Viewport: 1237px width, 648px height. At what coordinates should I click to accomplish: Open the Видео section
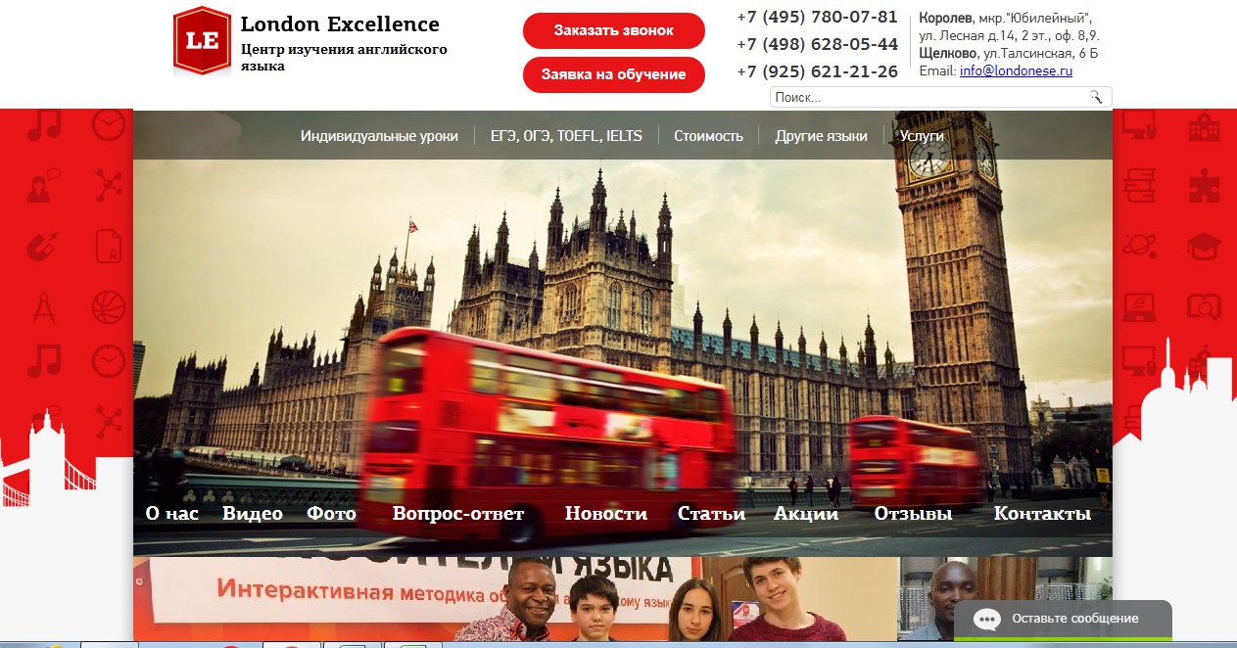(252, 514)
